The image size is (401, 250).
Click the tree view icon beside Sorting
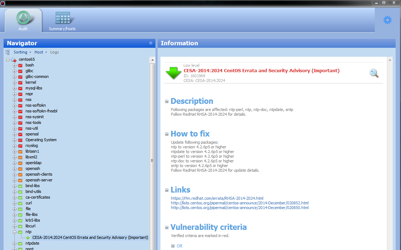pos(8,52)
